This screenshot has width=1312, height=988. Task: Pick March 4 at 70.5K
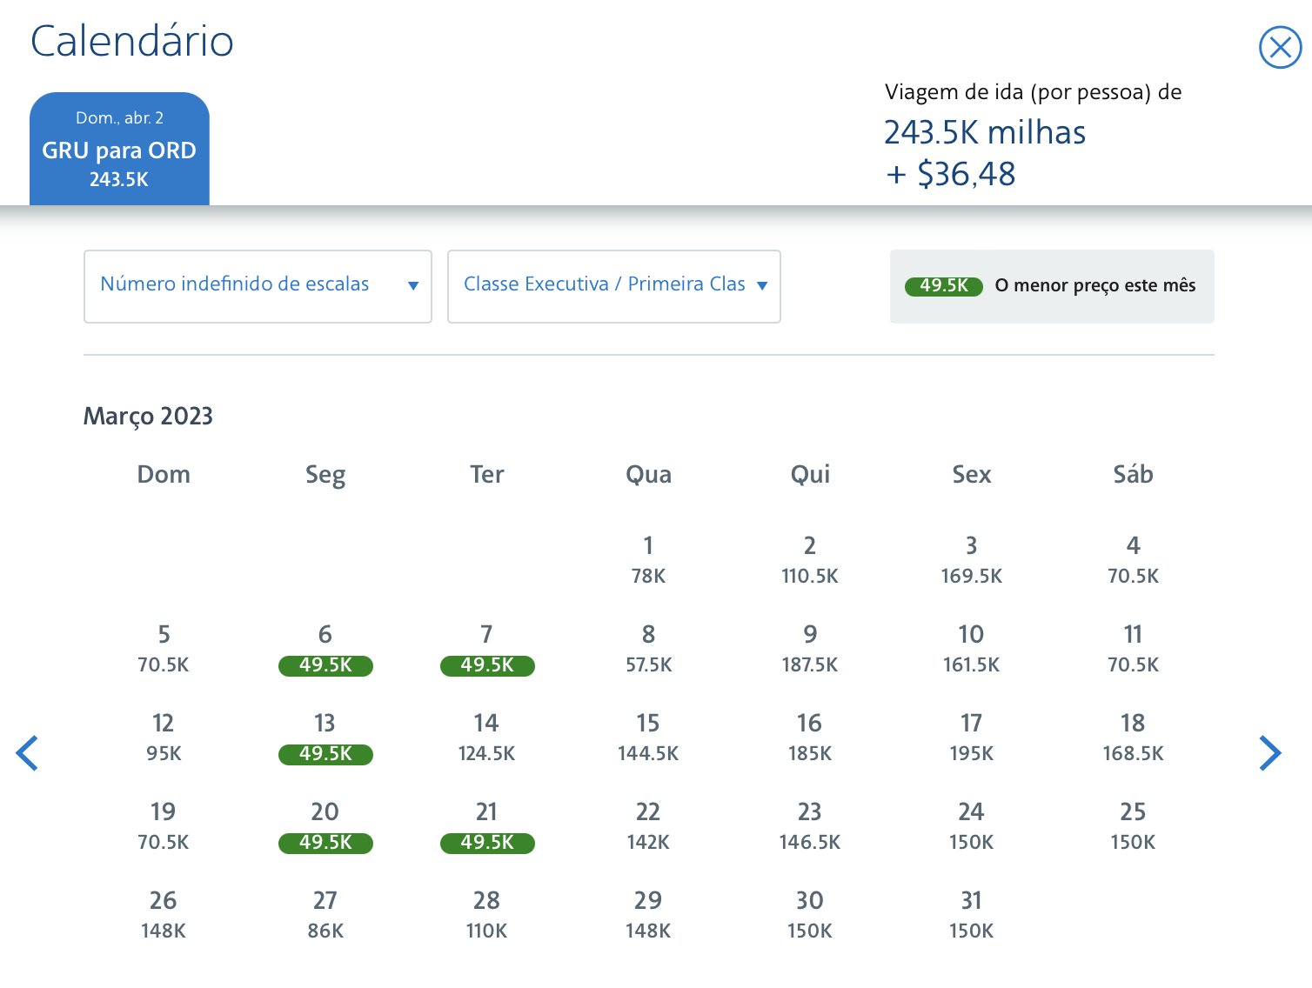click(x=1133, y=559)
